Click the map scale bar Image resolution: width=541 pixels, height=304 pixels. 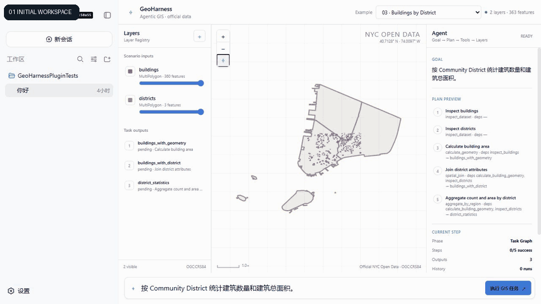228,266
